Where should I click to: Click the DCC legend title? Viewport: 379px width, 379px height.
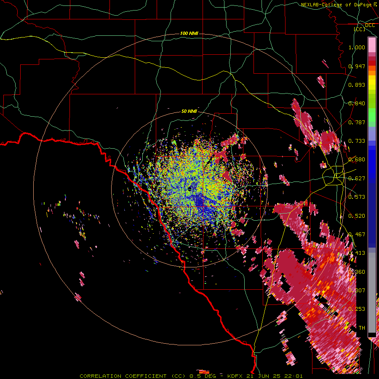pyautogui.click(x=370, y=25)
